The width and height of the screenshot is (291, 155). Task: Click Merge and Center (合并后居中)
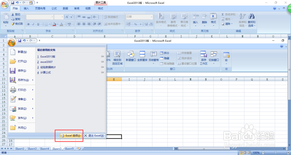pyautogui.click(x=113, y=24)
